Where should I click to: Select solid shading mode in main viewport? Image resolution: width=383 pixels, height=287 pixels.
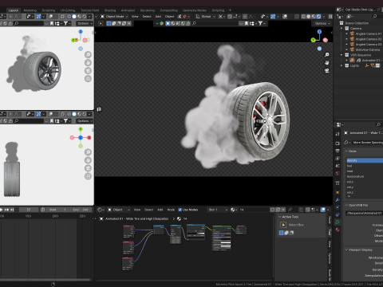point(309,17)
